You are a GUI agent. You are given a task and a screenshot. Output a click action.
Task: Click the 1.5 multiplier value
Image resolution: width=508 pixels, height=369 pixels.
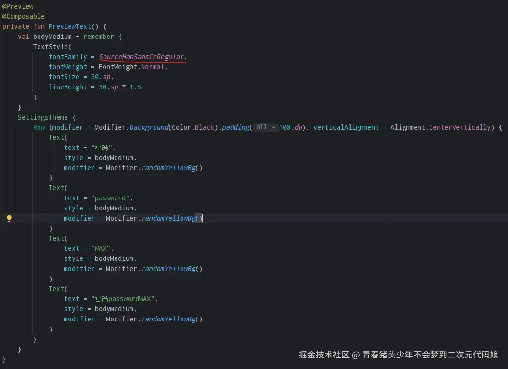[135, 87]
